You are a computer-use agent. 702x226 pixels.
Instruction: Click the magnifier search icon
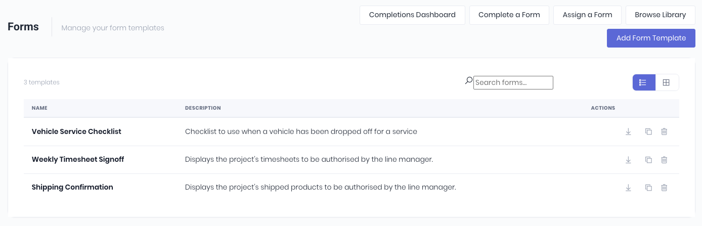click(469, 80)
